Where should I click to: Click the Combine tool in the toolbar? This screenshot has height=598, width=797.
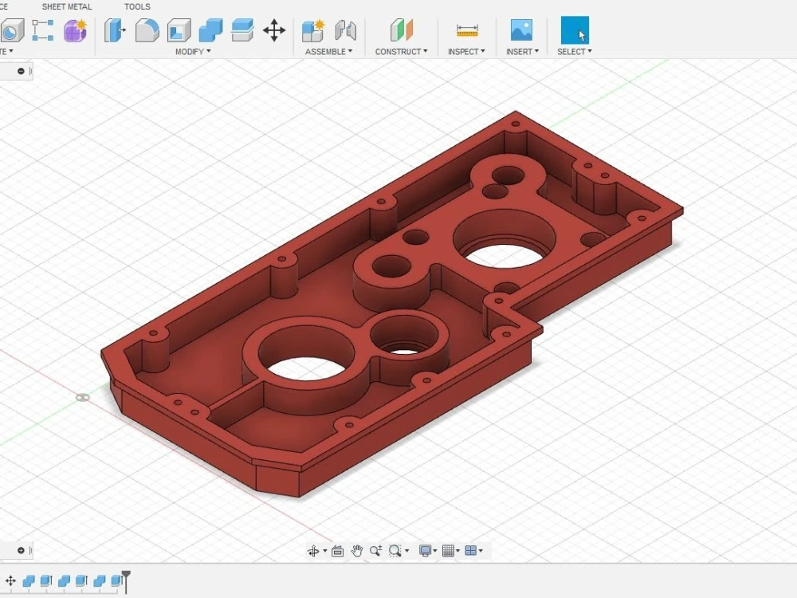click(210, 30)
